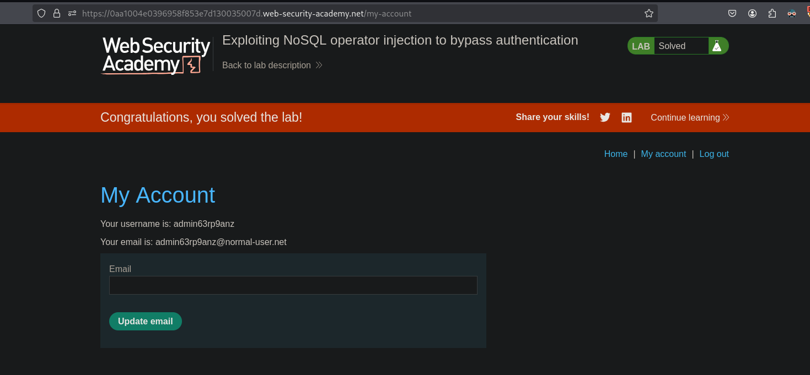This screenshot has width=810, height=375.
Task: Go to the Home page link
Action: pos(615,154)
